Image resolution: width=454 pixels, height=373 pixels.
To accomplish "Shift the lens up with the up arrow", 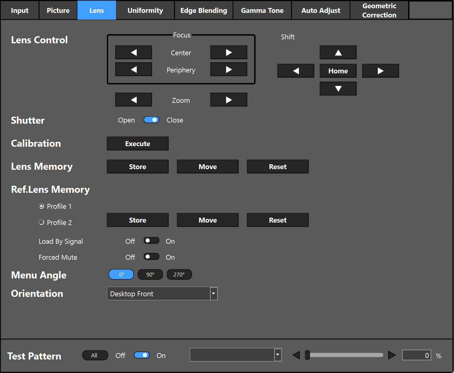I will tap(338, 52).
